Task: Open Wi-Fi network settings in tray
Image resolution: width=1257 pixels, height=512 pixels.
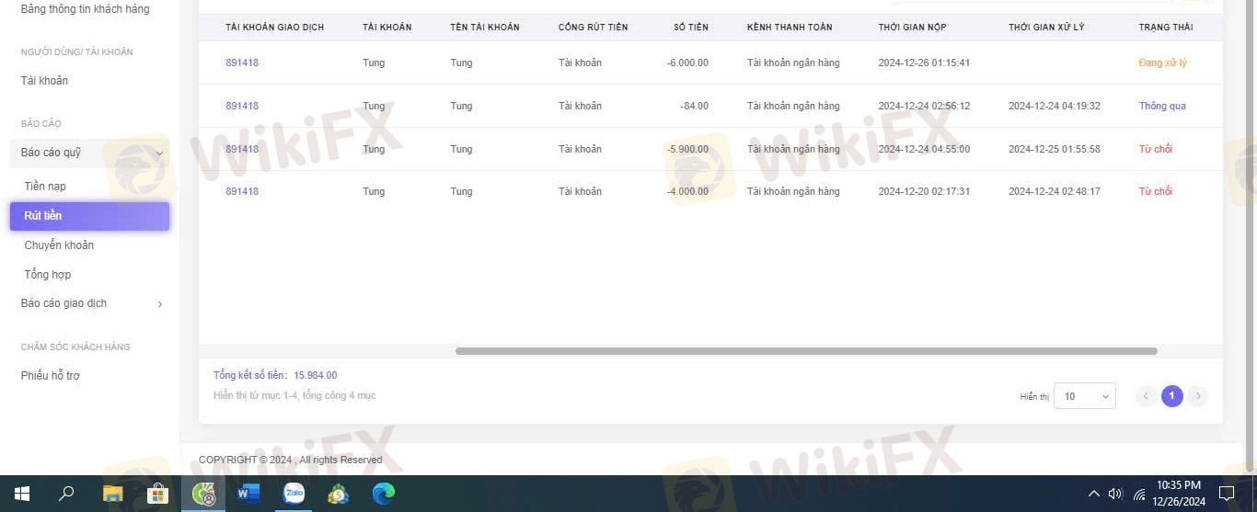Action: pyautogui.click(x=1139, y=495)
